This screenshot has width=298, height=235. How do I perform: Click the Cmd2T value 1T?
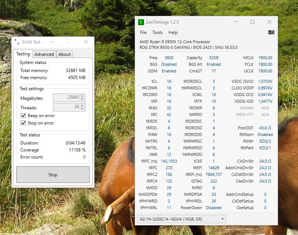pyautogui.click(x=214, y=71)
